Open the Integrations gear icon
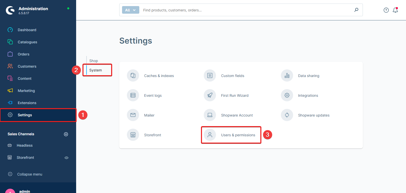 [x=287, y=95]
